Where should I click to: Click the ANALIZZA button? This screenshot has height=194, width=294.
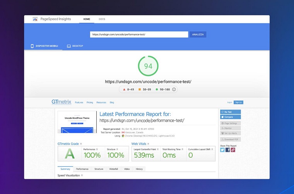coord(198,34)
